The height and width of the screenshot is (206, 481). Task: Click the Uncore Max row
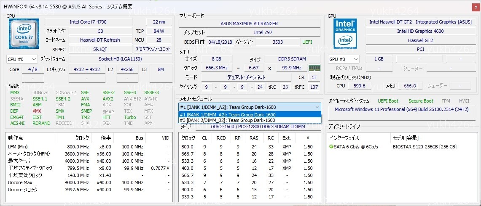pyautogui.click(x=89, y=183)
